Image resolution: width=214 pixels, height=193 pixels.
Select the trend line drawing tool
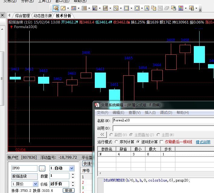(63, 8)
